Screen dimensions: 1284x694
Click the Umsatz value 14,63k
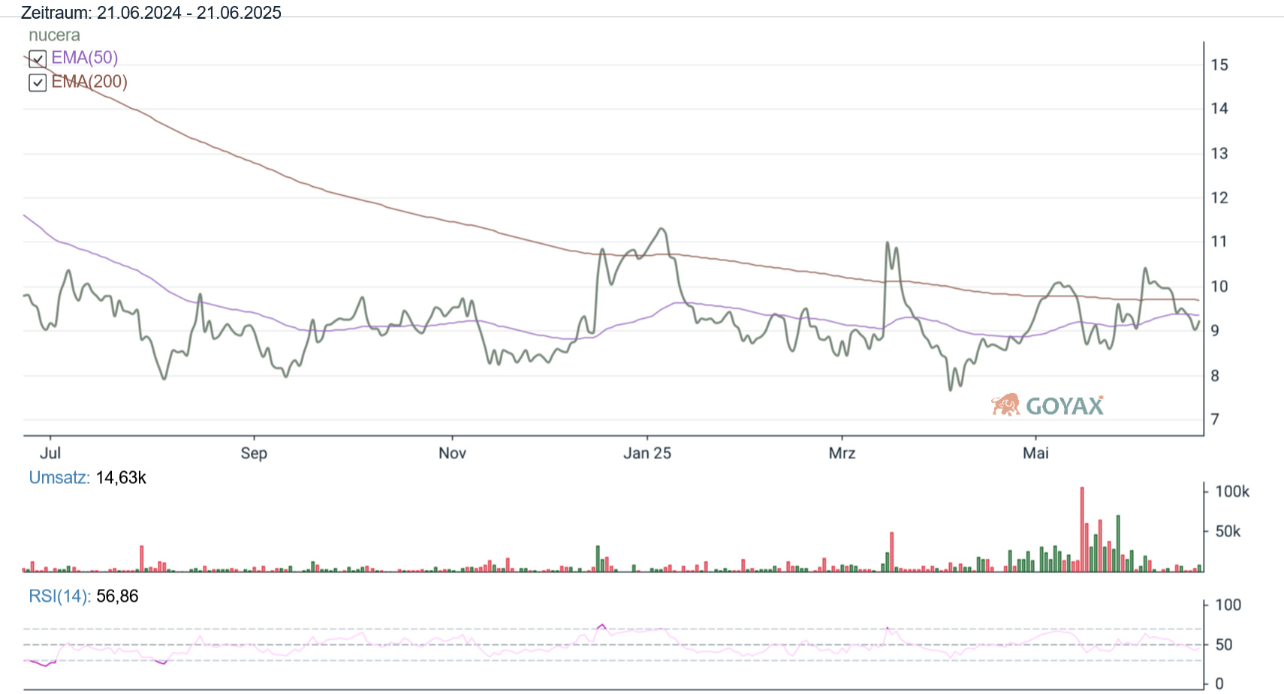click(121, 478)
